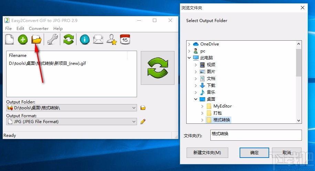Select pc in the folder tree
The image size is (315, 171).
click(x=203, y=51)
